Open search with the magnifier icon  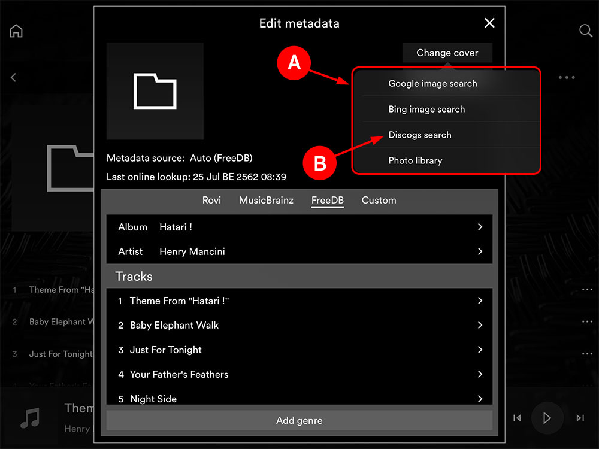(586, 31)
